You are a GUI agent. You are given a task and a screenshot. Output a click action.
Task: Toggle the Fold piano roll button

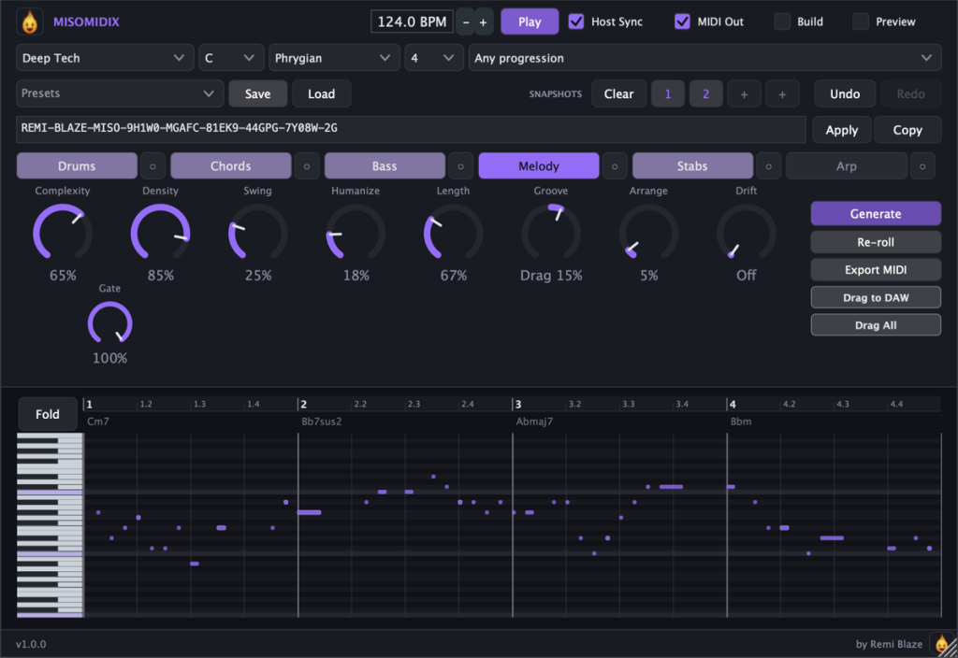[x=48, y=414]
